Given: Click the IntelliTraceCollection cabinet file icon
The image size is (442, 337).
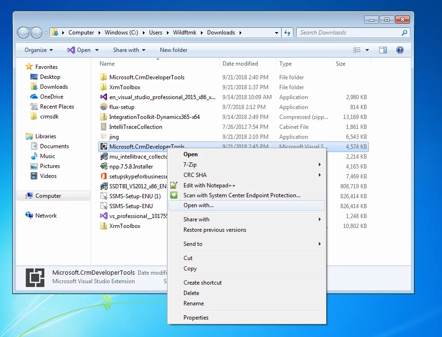Looking at the screenshot, I should coord(104,126).
